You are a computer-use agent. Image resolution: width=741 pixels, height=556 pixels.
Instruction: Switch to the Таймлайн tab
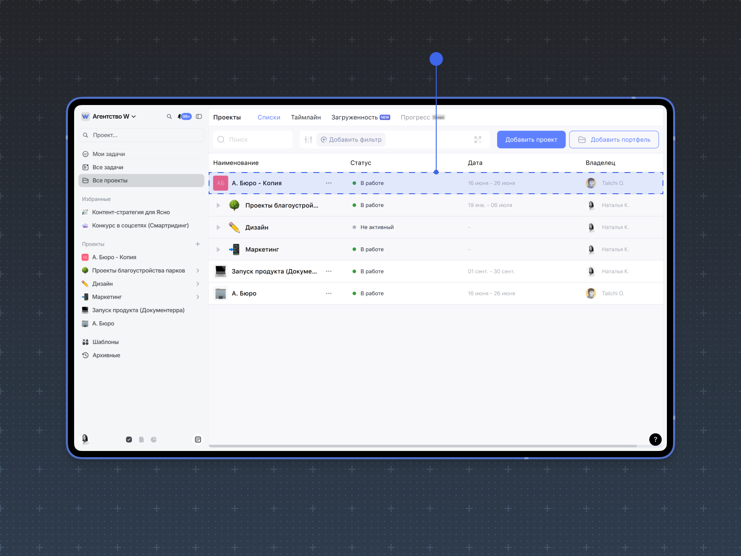(x=306, y=117)
